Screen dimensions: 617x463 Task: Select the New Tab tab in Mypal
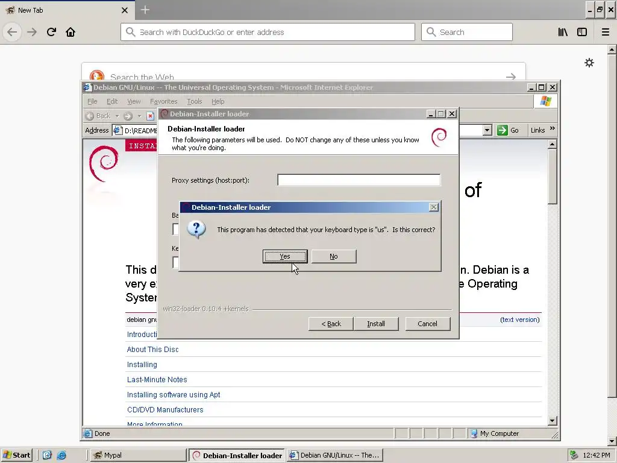pos(67,10)
